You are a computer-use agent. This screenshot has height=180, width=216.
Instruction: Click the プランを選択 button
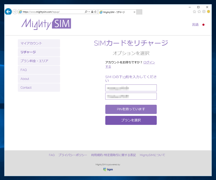pos(131,120)
